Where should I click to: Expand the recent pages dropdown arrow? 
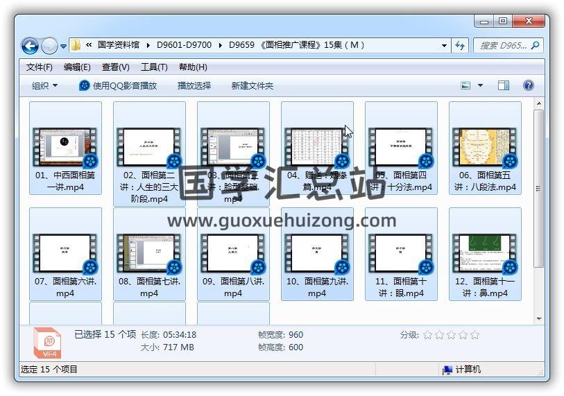(x=64, y=46)
